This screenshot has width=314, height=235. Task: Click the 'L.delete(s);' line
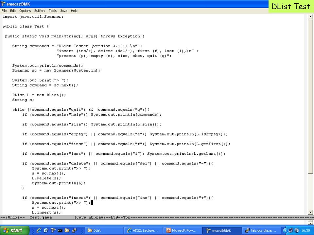click(46, 178)
